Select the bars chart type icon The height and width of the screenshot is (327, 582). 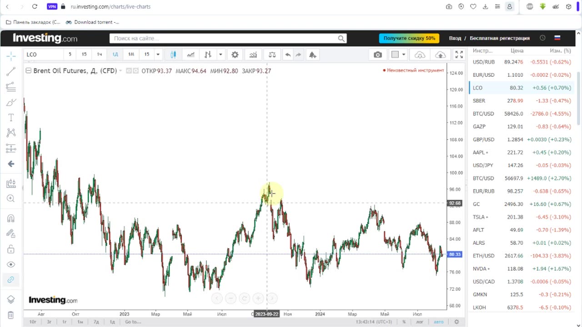(x=208, y=54)
